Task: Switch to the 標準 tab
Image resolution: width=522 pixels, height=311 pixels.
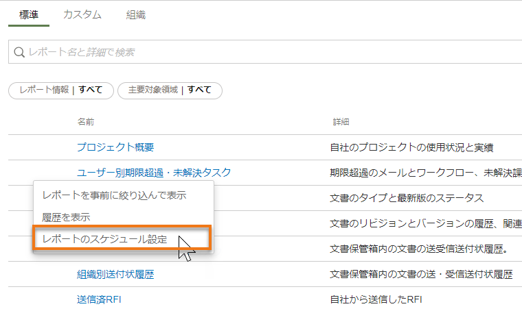Action: pyautogui.click(x=29, y=15)
